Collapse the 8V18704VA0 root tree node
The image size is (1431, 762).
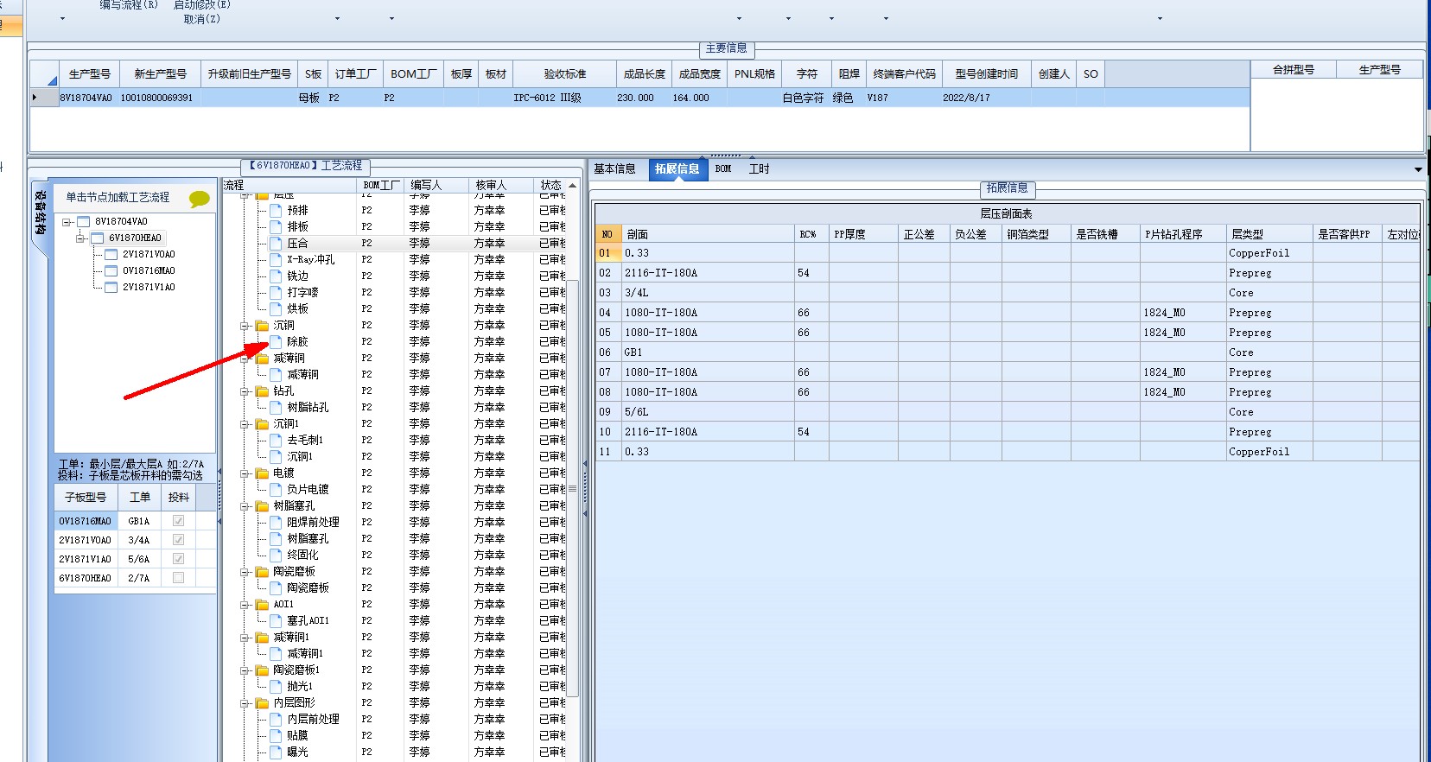[67, 222]
